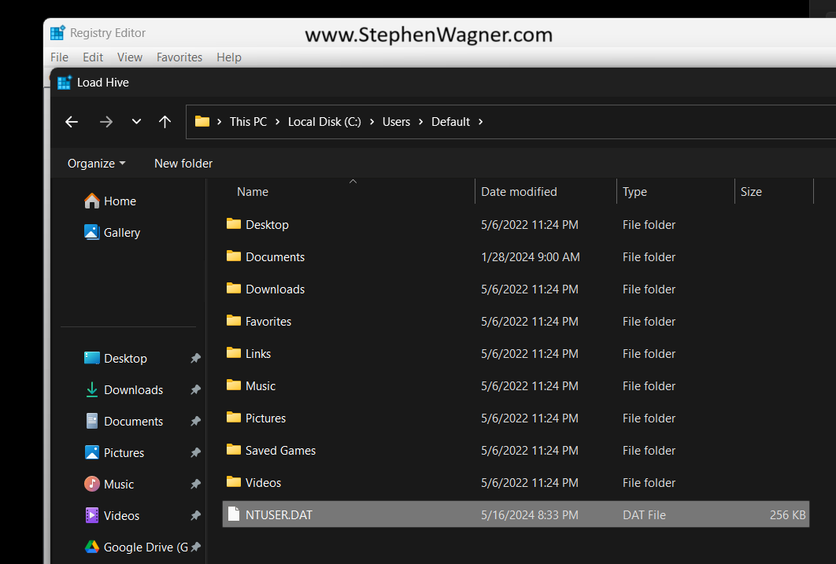The image size is (836, 564).
Task: Open the pinned Music sidebar shortcut
Action: click(118, 485)
